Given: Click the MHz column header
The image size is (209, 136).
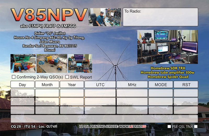Looking at the screenshot, I should (x=132, y=84).
